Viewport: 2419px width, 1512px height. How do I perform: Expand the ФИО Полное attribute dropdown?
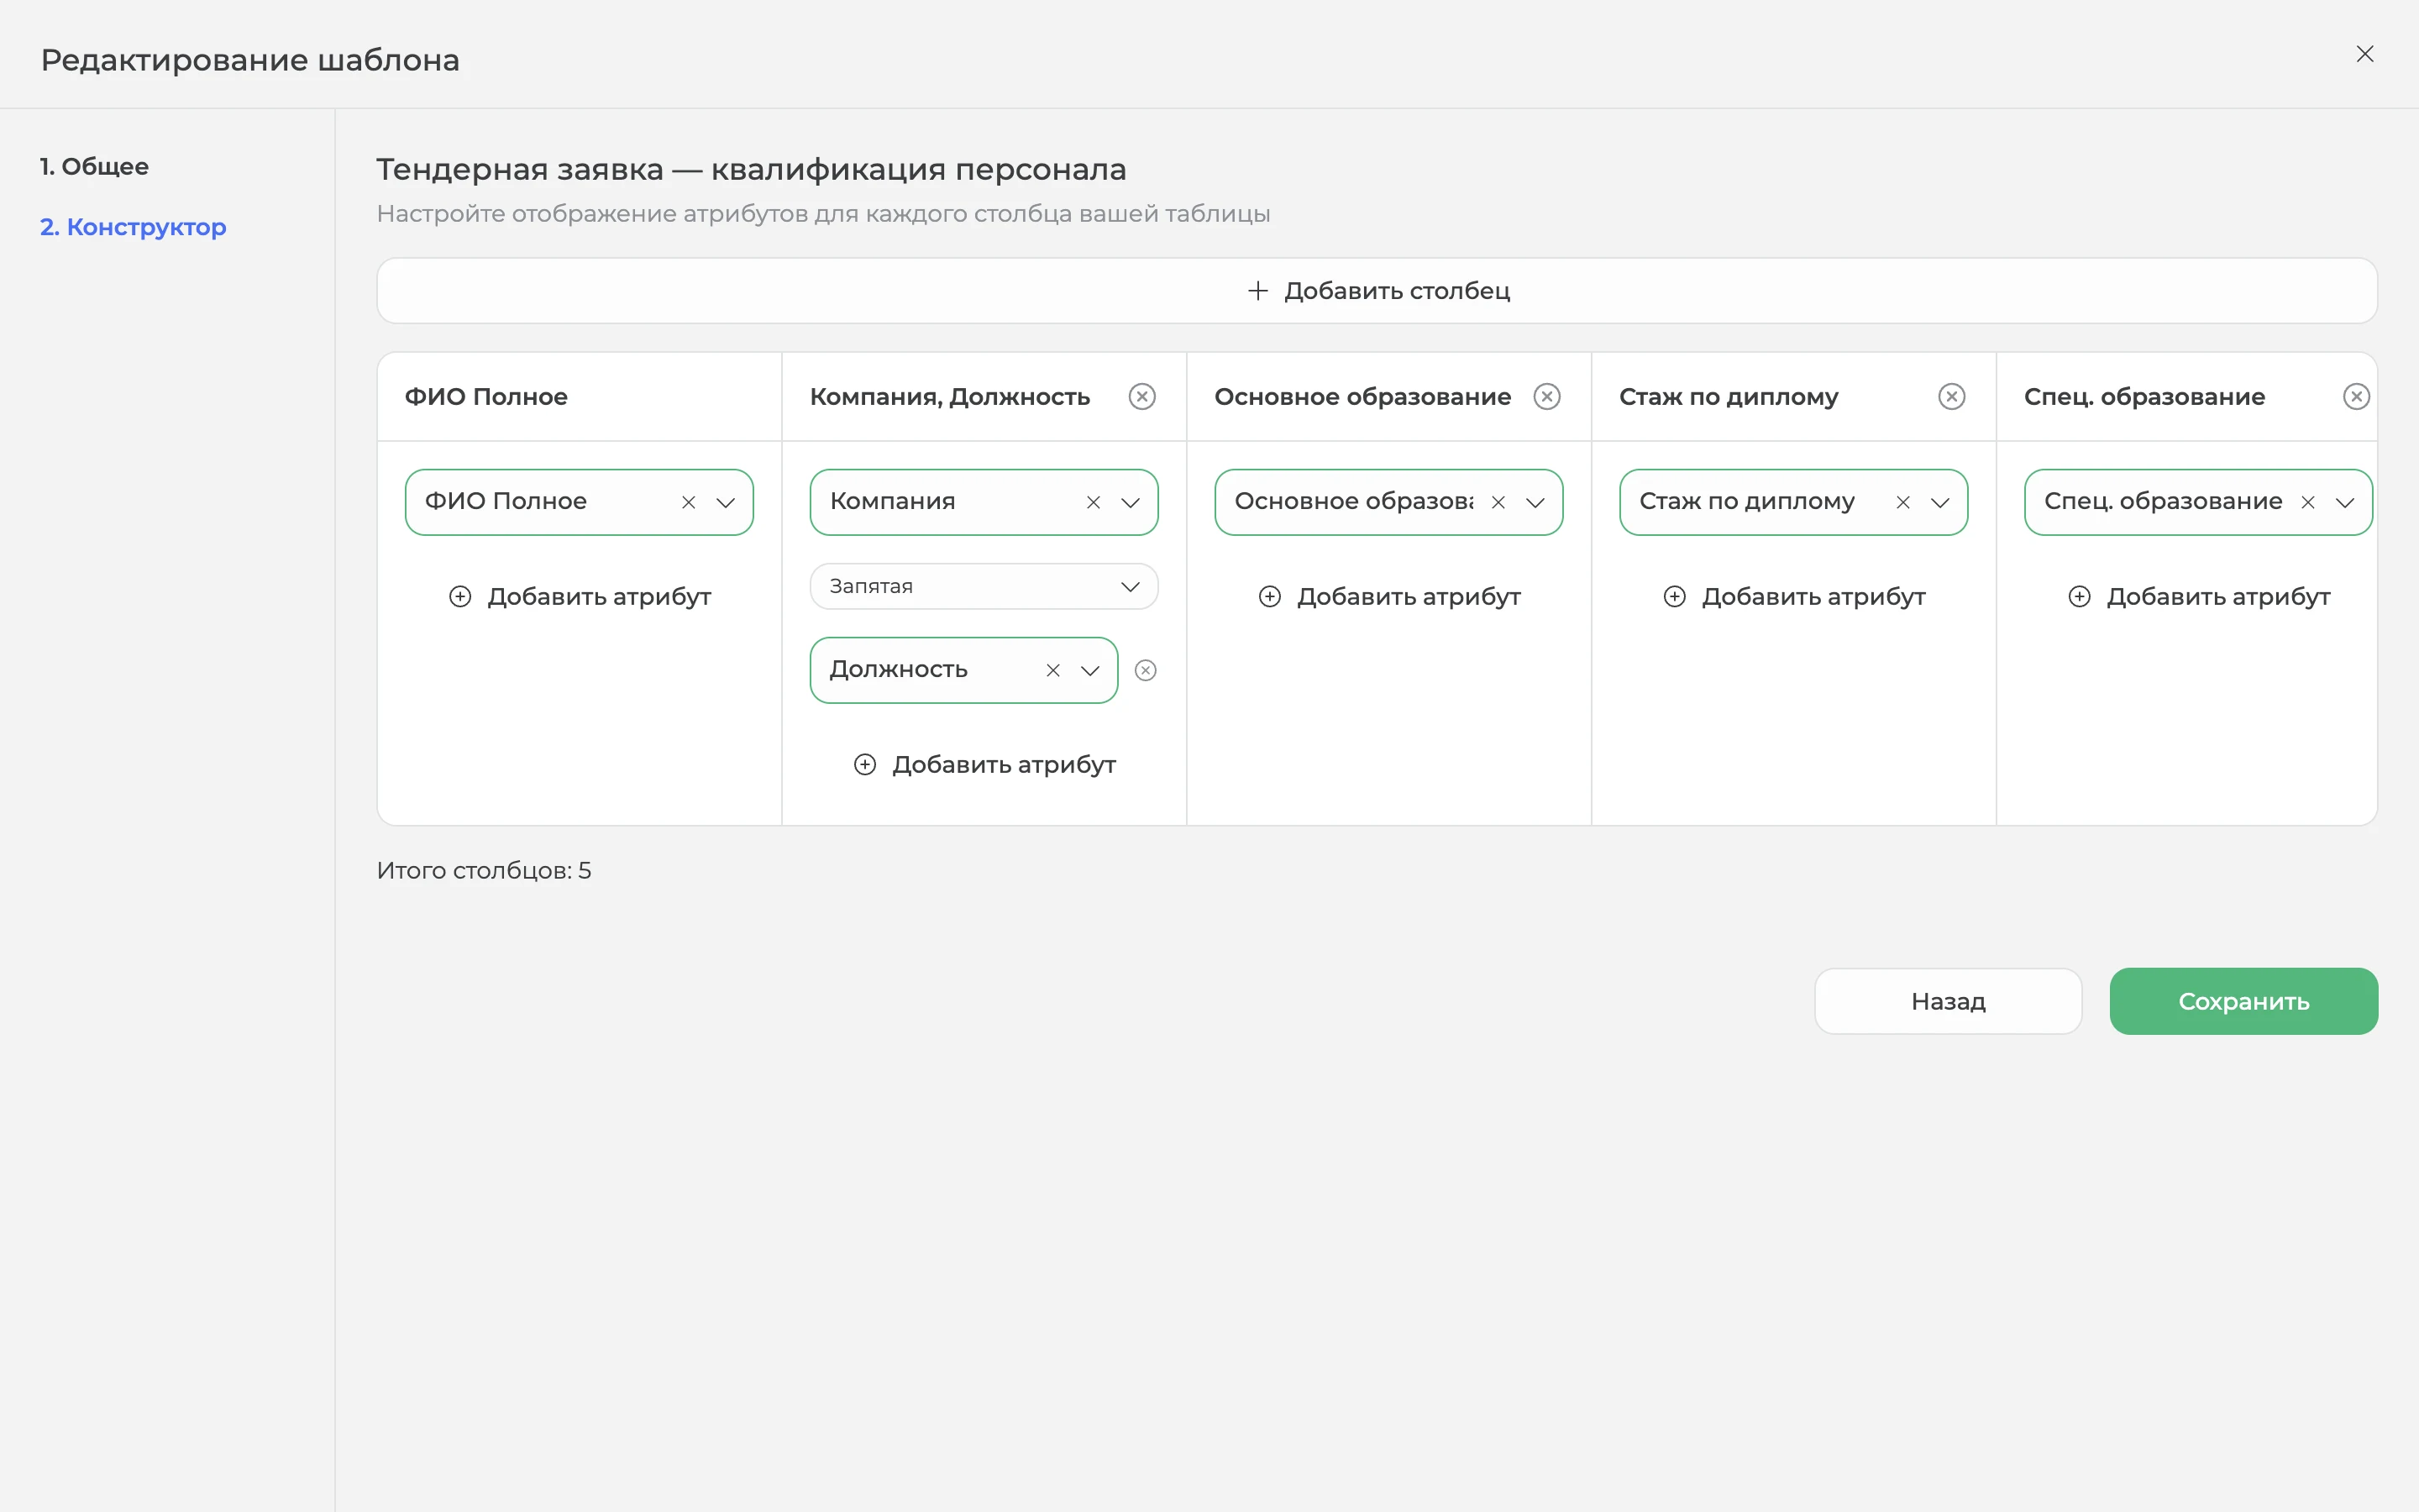[x=726, y=502]
